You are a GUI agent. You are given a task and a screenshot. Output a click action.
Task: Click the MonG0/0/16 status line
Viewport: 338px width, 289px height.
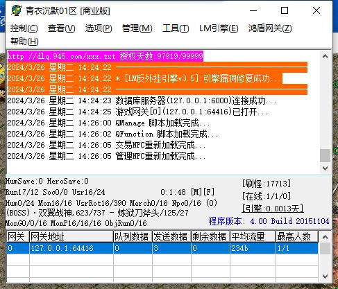pos(76,223)
